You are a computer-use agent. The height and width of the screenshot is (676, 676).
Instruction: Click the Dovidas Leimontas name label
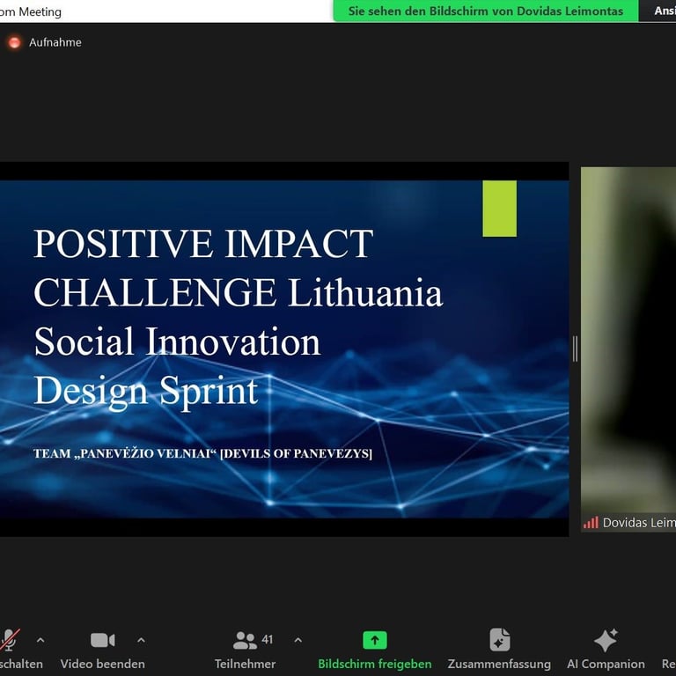click(x=639, y=523)
